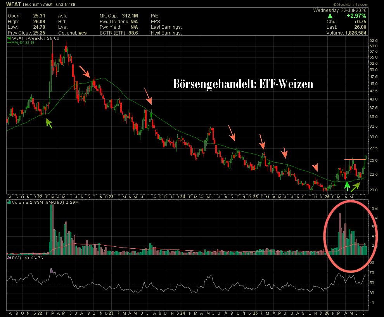Image resolution: width=384 pixels, height=317 pixels.
Task: Click the Optionable yes field
Action: pos(72,33)
